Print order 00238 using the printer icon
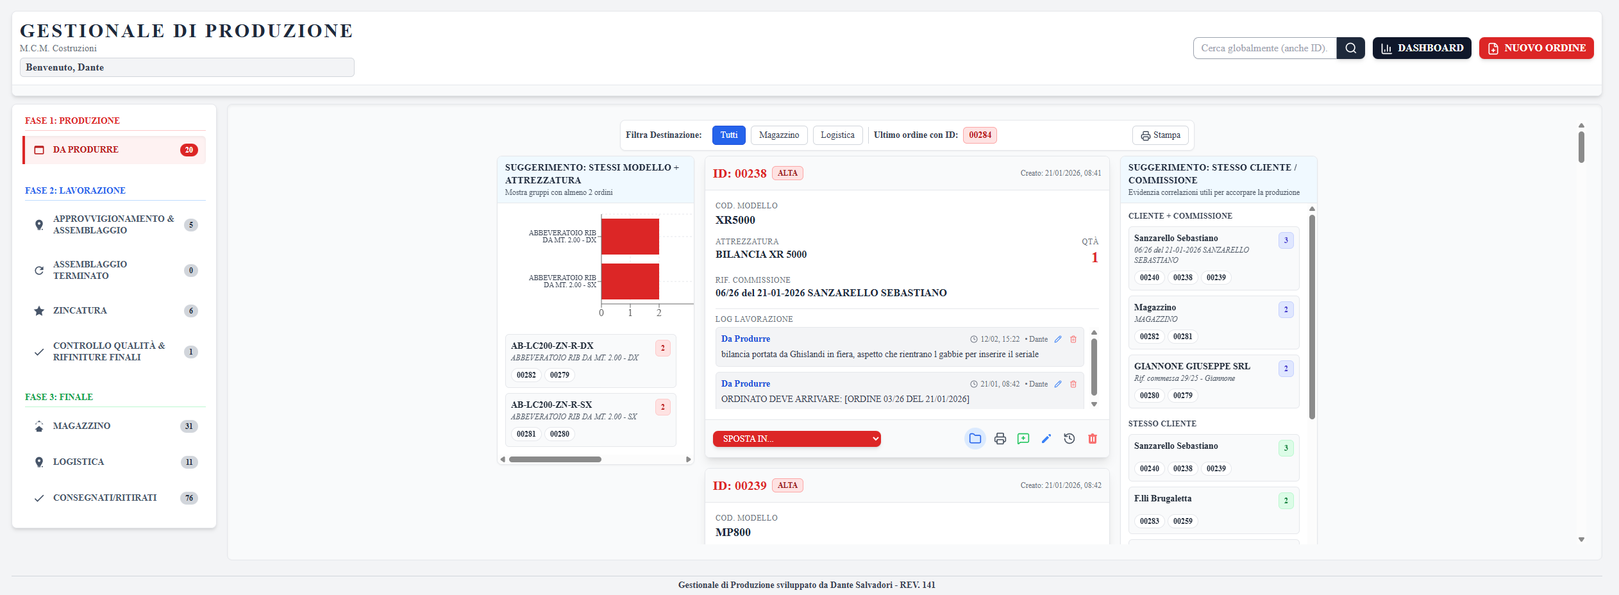The image size is (1619, 595). click(1000, 439)
